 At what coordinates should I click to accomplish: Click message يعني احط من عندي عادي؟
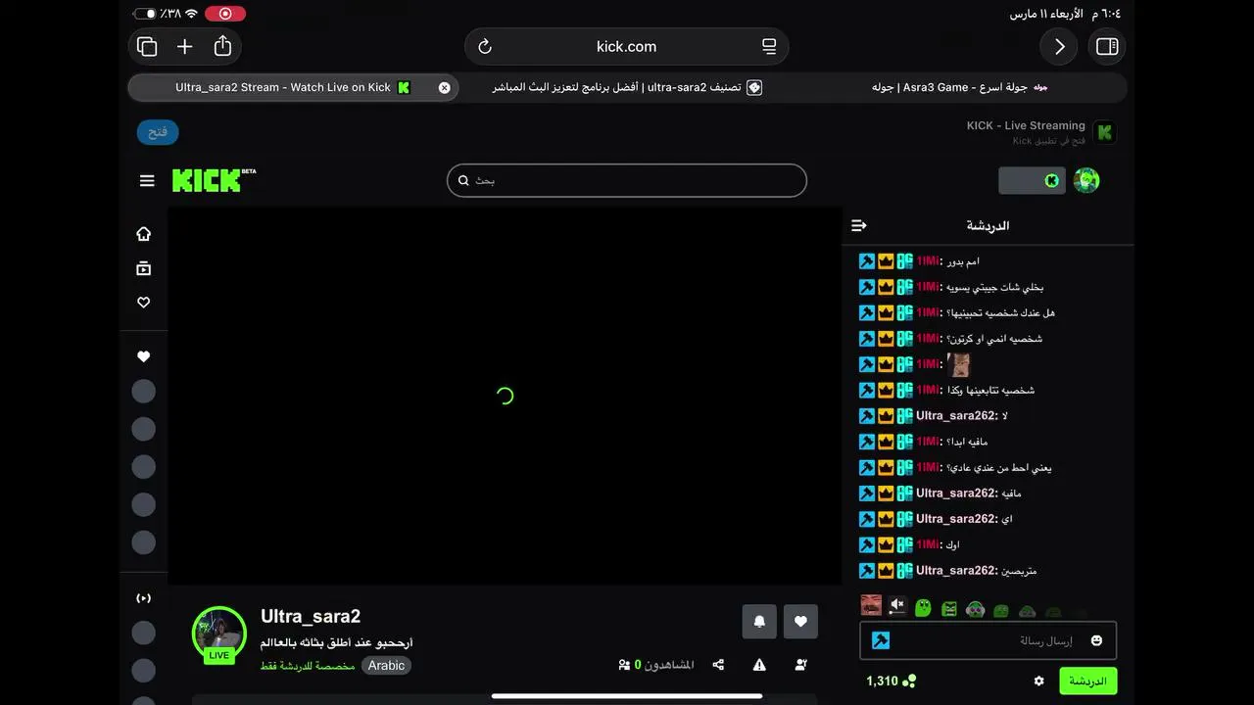(999, 467)
